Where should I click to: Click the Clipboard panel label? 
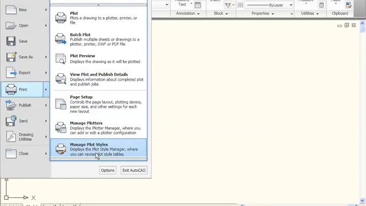340,14
